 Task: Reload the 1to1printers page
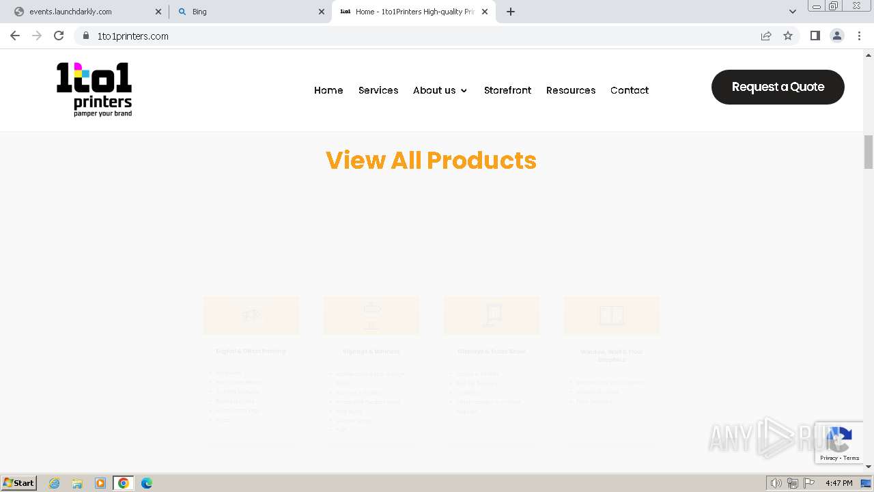[59, 36]
